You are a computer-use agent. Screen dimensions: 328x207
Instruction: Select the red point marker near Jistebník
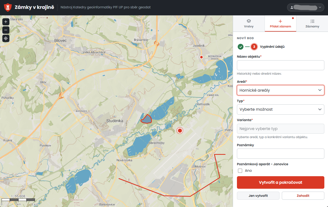pyautogui.click(x=201, y=57)
